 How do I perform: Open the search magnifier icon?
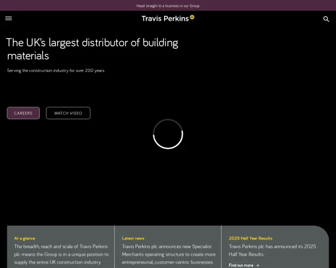pyautogui.click(x=326, y=19)
